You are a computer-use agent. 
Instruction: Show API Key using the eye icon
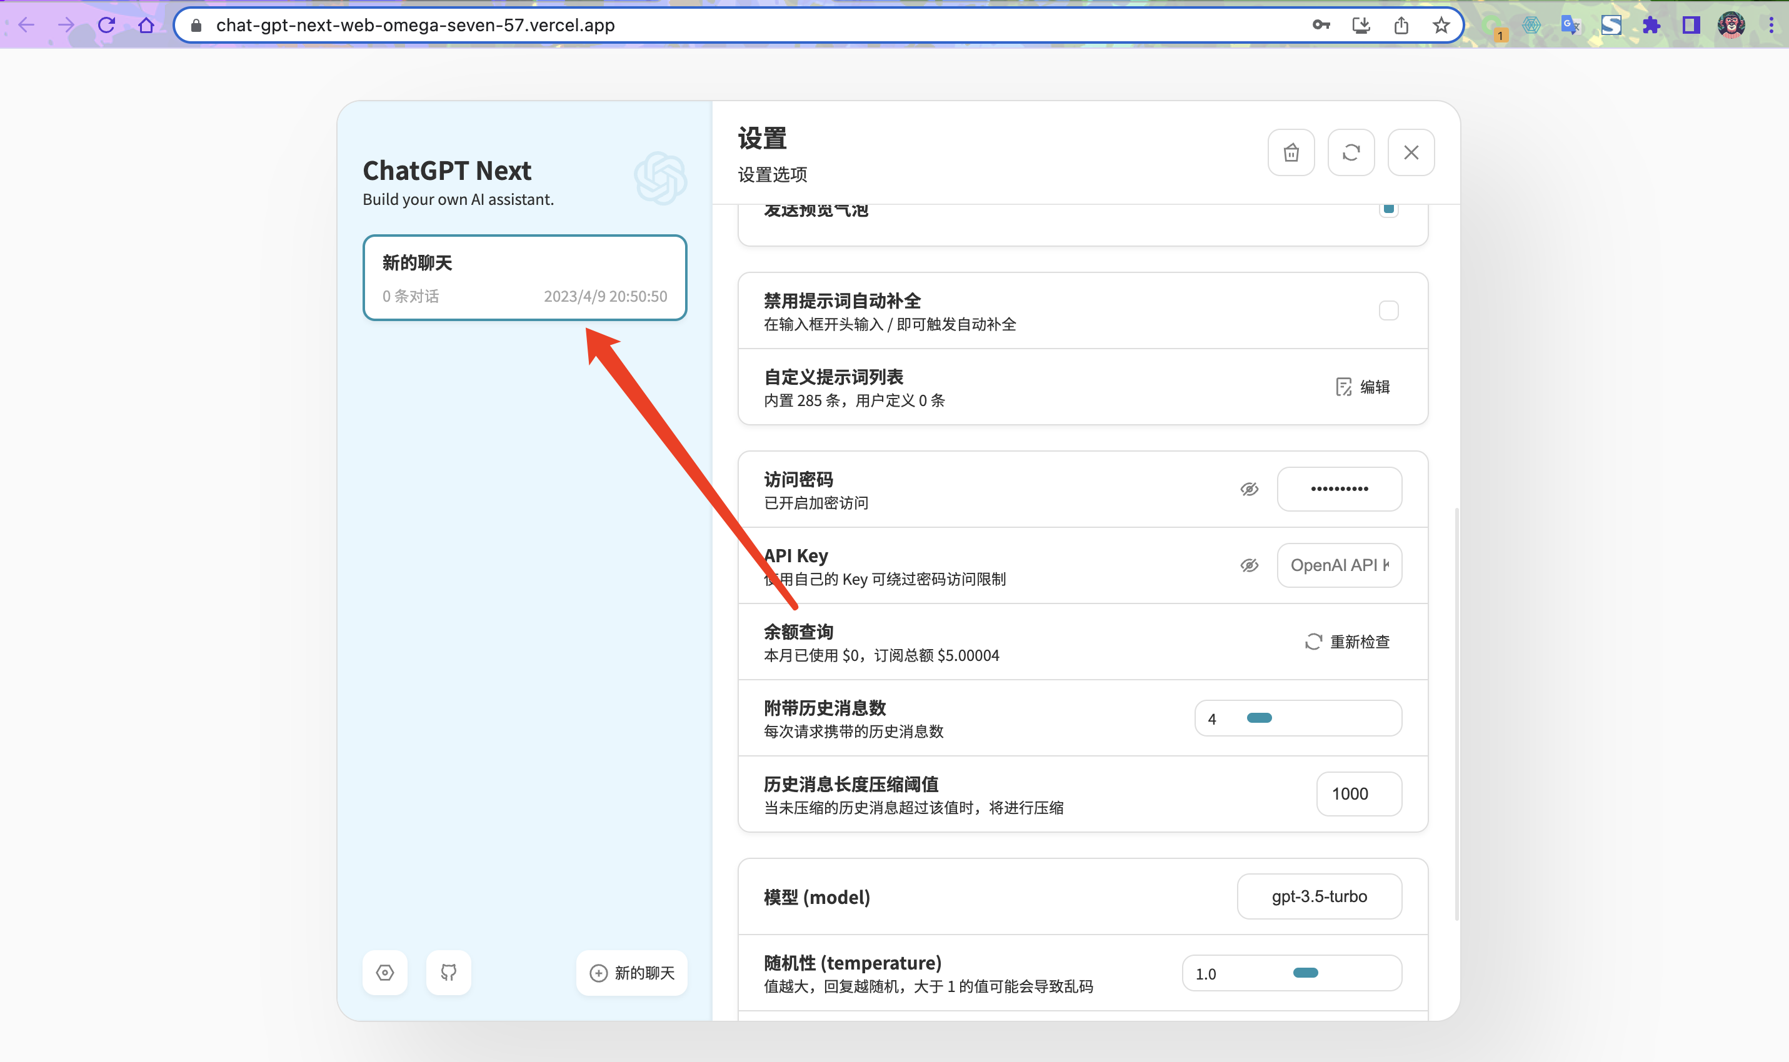[x=1249, y=565]
